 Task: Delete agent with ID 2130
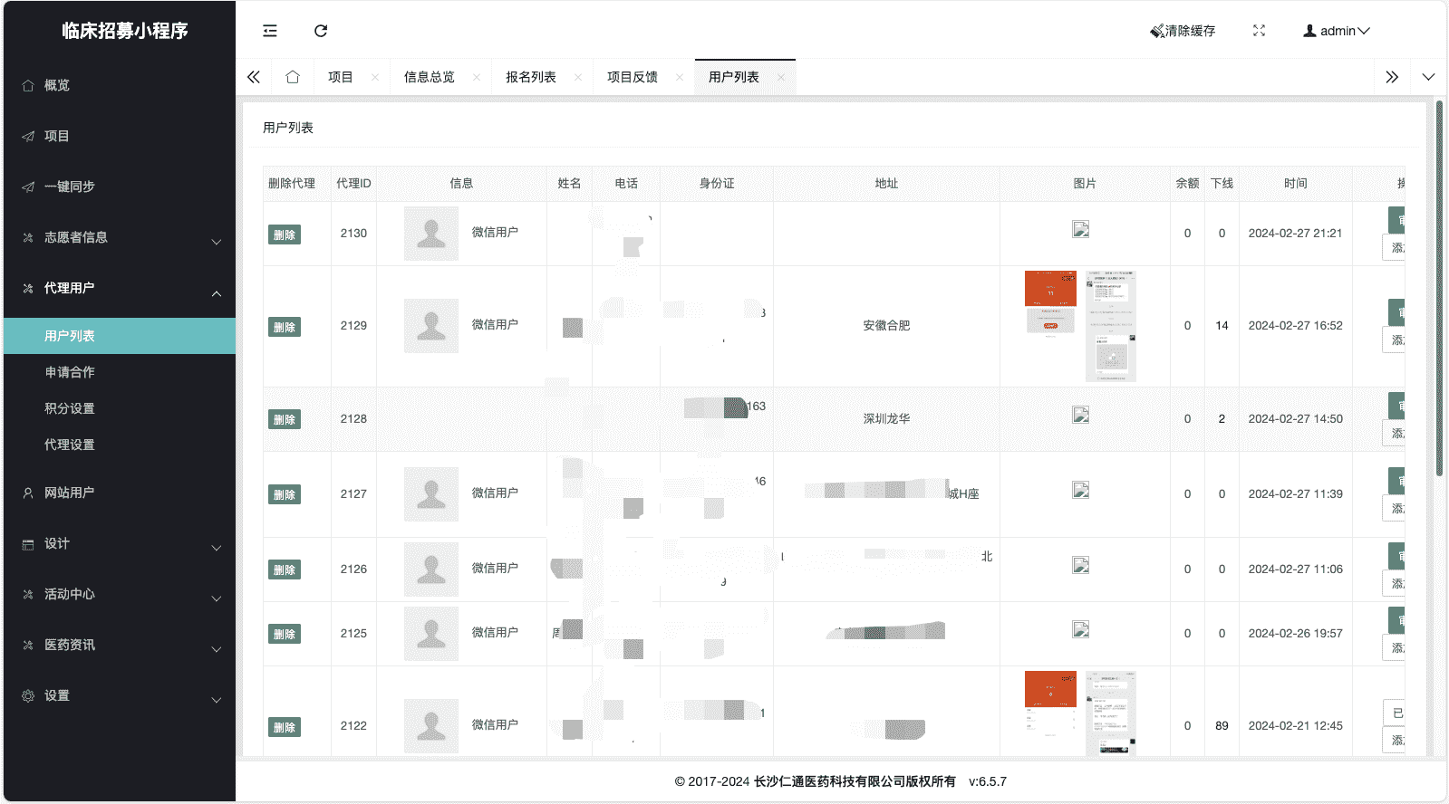point(285,234)
